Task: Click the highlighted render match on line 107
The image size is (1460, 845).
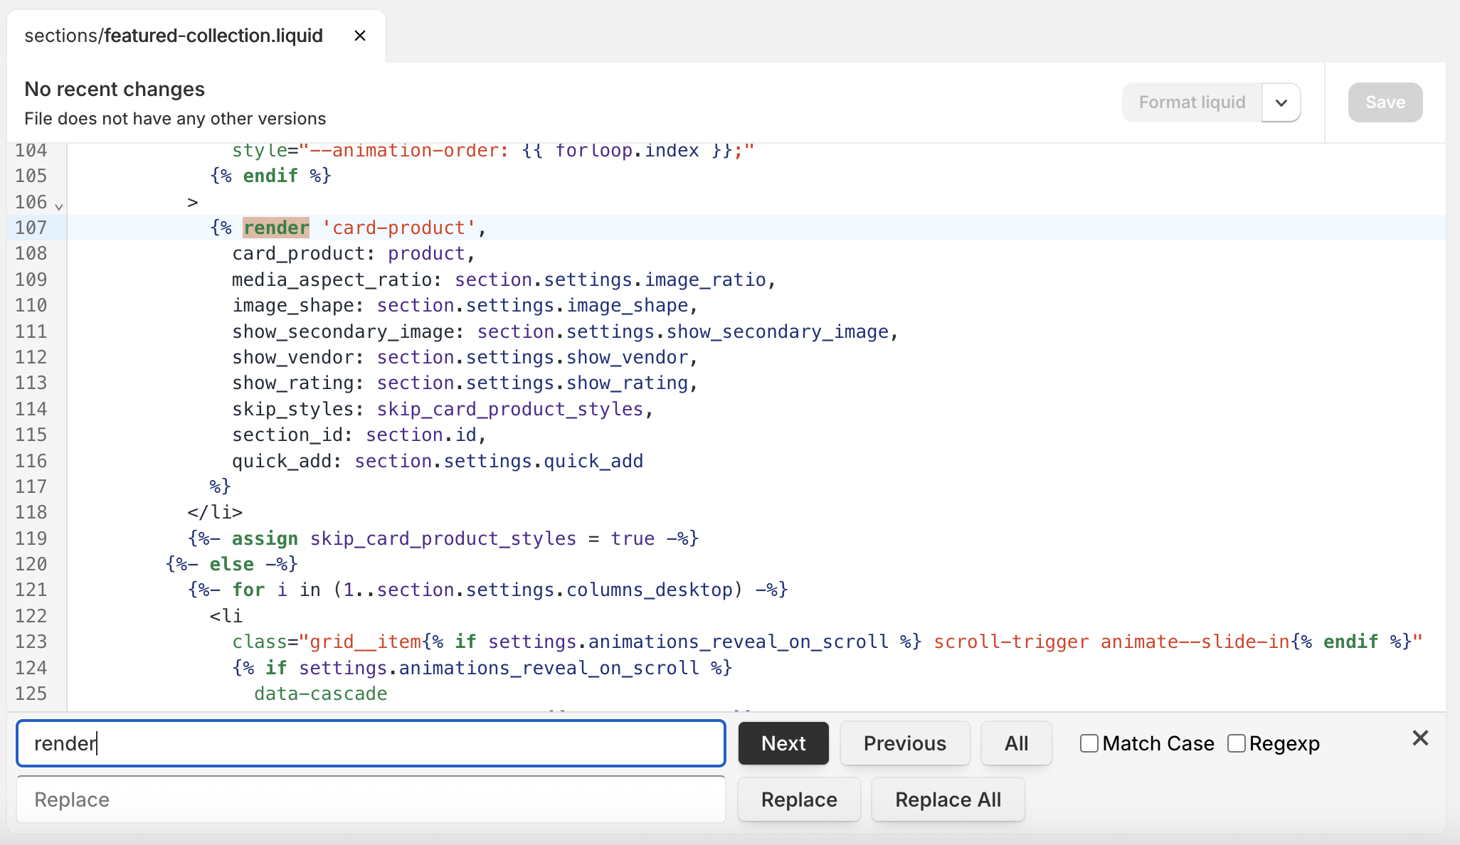Action: 276,228
